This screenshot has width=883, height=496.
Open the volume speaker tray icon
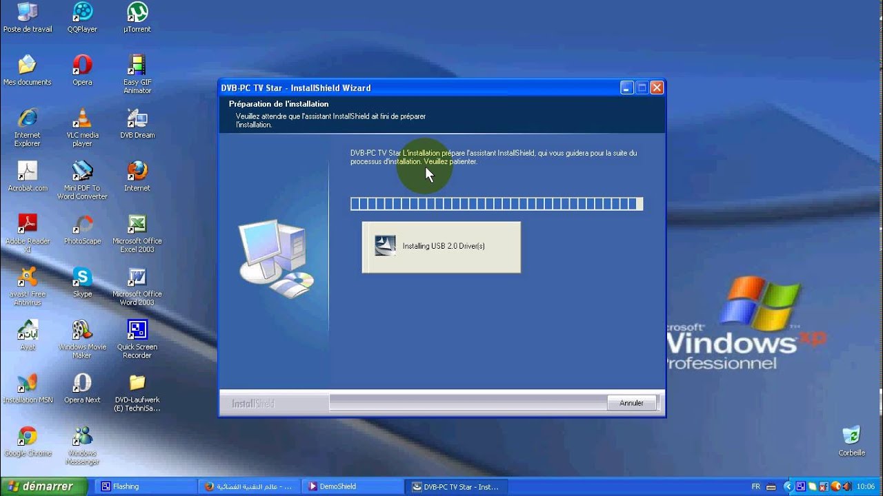pos(847,486)
